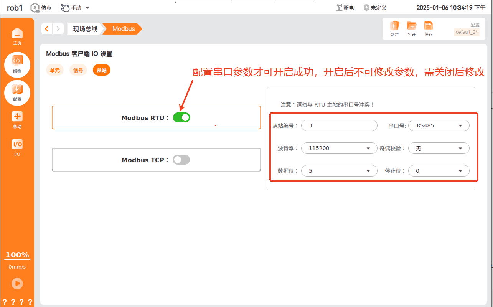Switch to the 信号 tab
This screenshot has height=307, width=493.
tap(78, 70)
